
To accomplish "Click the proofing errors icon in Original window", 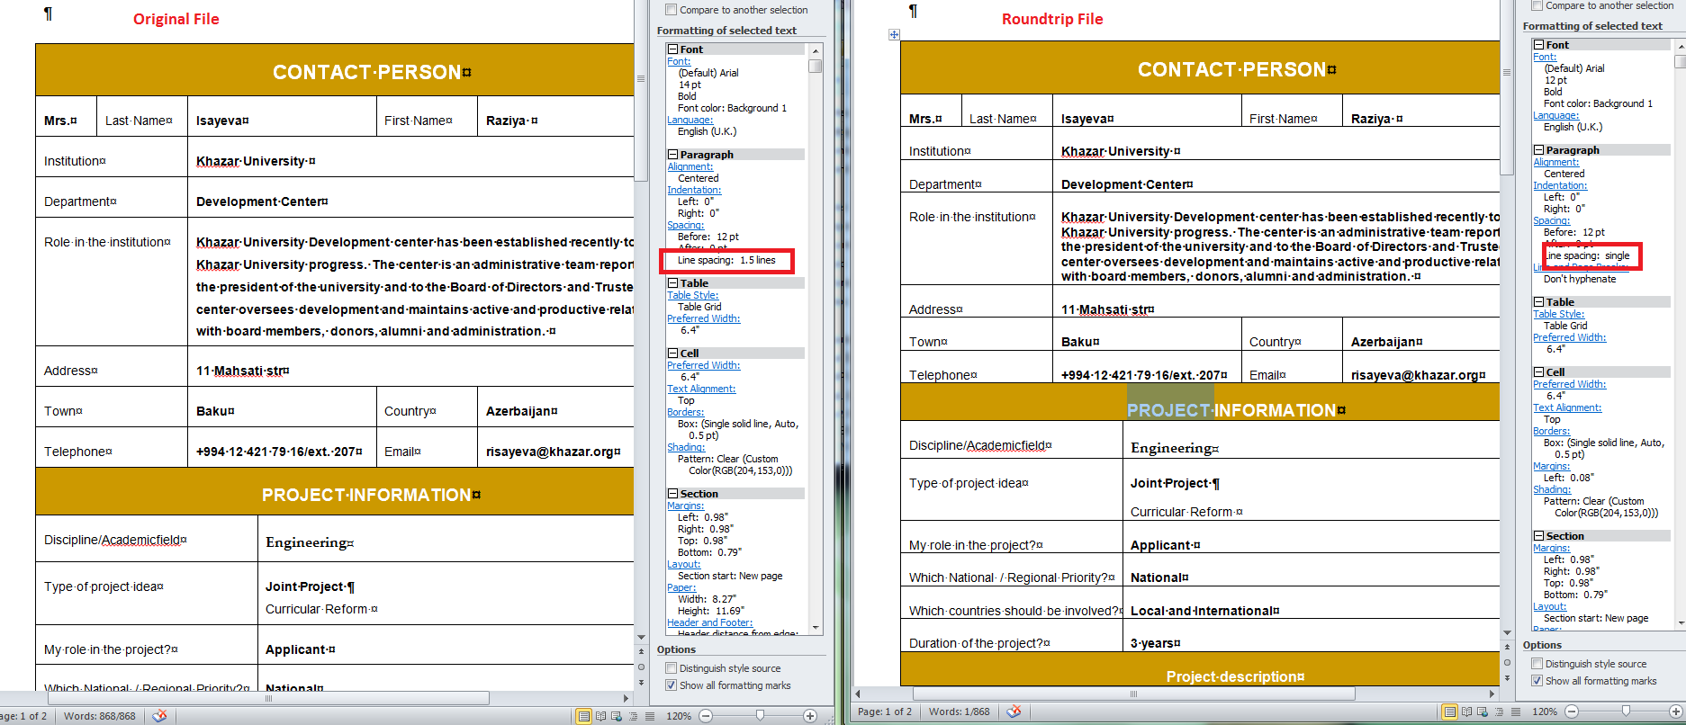I will [x=159, y=716].
